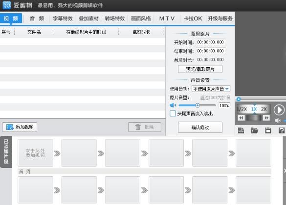Click the 预览/截取原片 button

(200, 69)
